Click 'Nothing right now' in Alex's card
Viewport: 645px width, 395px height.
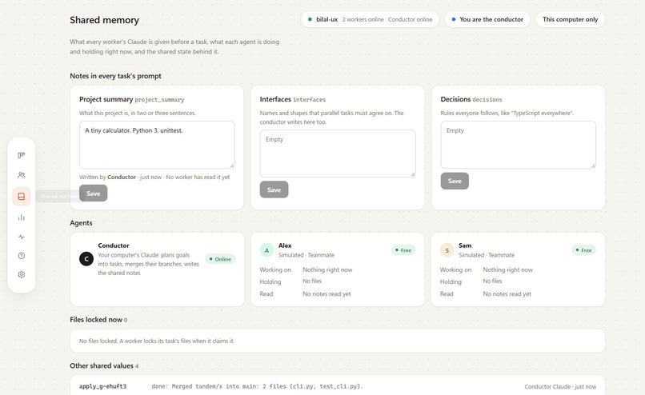point(327,269)
